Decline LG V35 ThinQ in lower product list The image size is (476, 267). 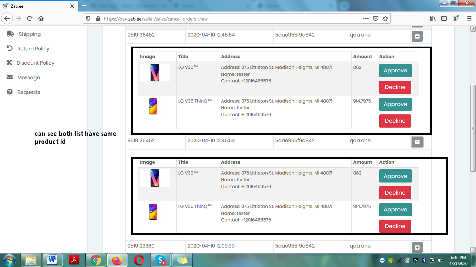(x=395, y=226)
